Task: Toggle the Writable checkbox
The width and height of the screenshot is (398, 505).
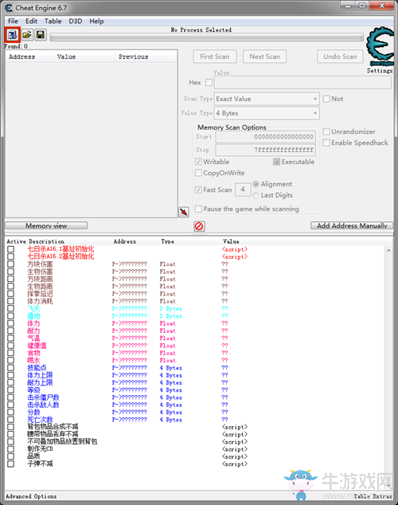Action: coord(198,162)
